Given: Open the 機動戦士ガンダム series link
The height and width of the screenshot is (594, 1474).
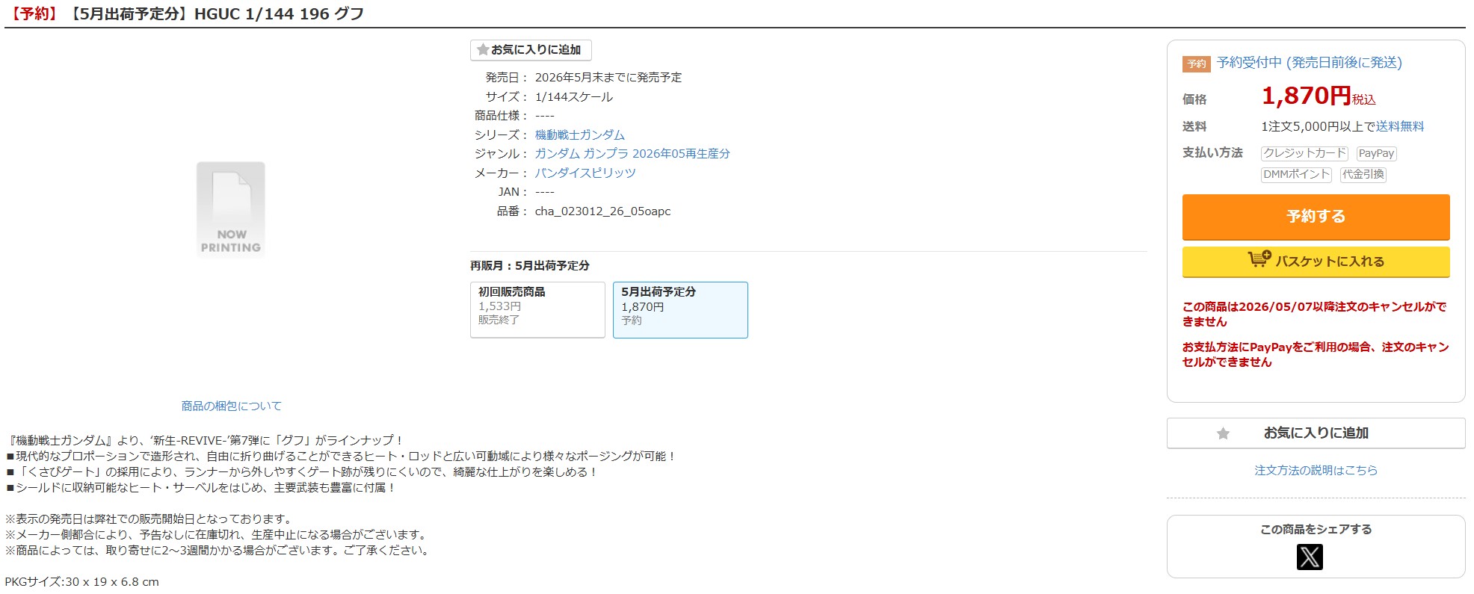Looking at the screenshot, I should point(580,134).
